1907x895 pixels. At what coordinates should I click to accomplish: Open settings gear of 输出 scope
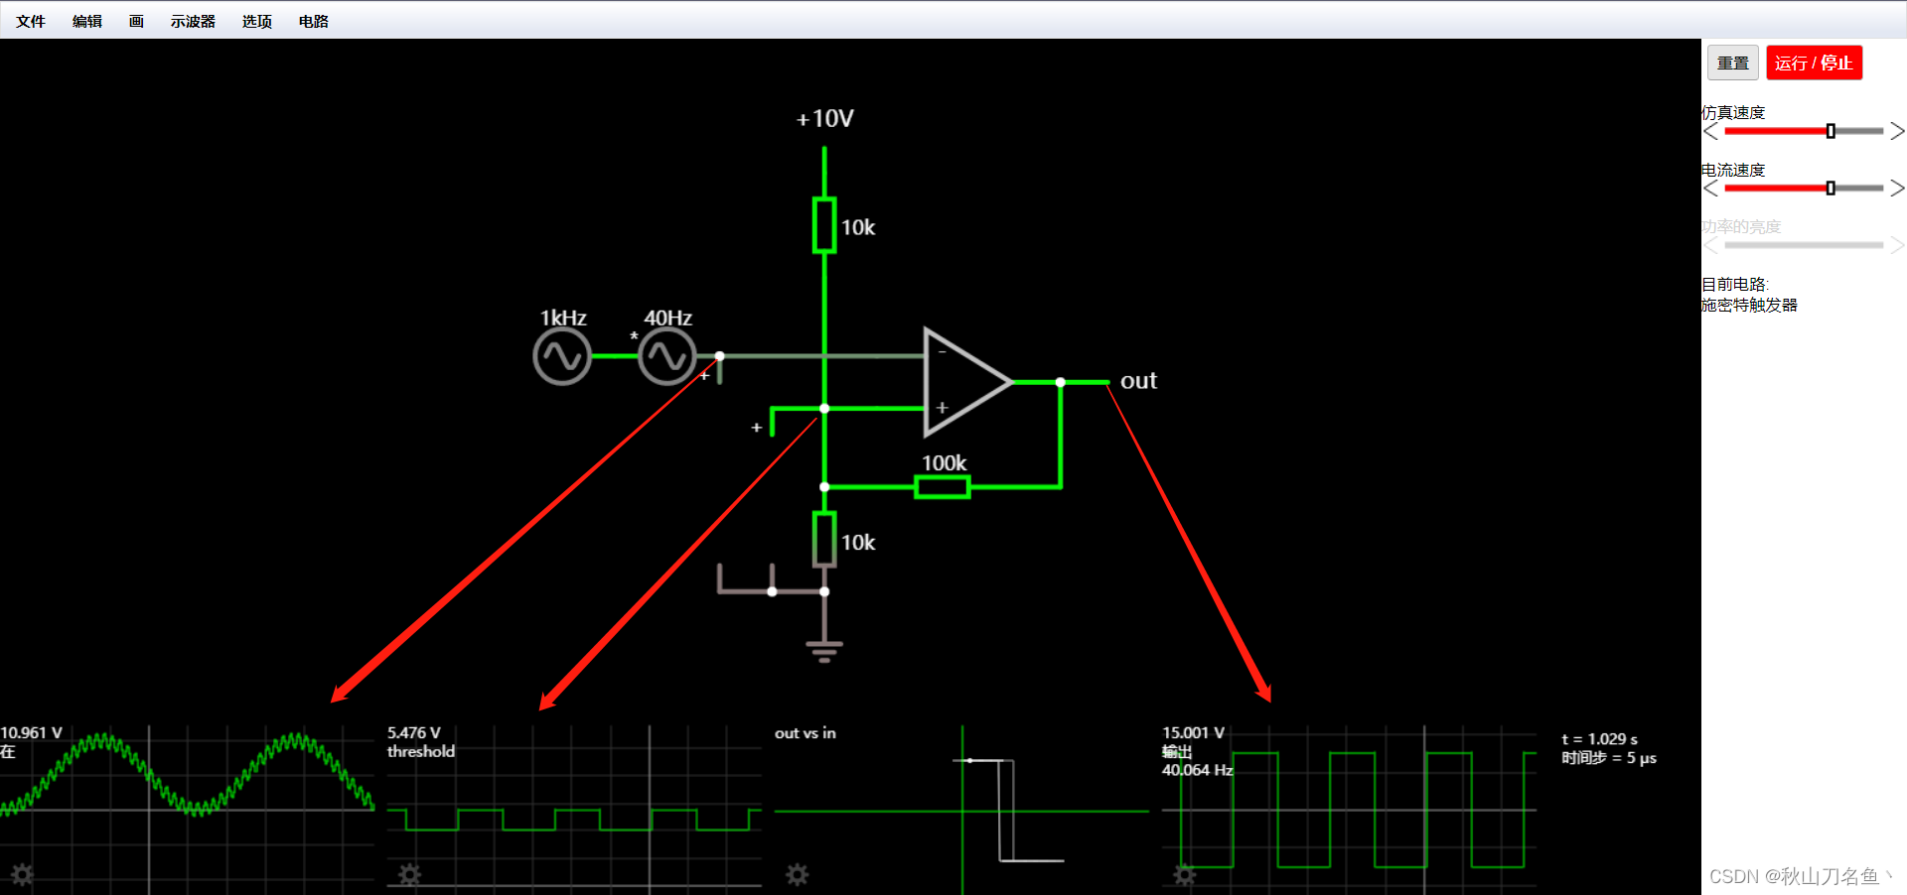coord(1184,874)
